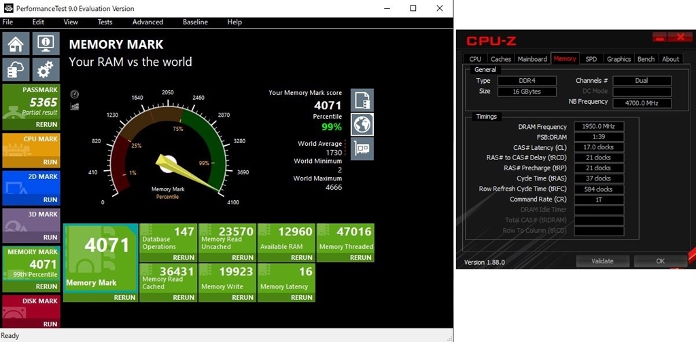Image resolution: width=696 pixels, height=342 pixels.
Task: Open the Help menu
Action: [x=234, y=22]
